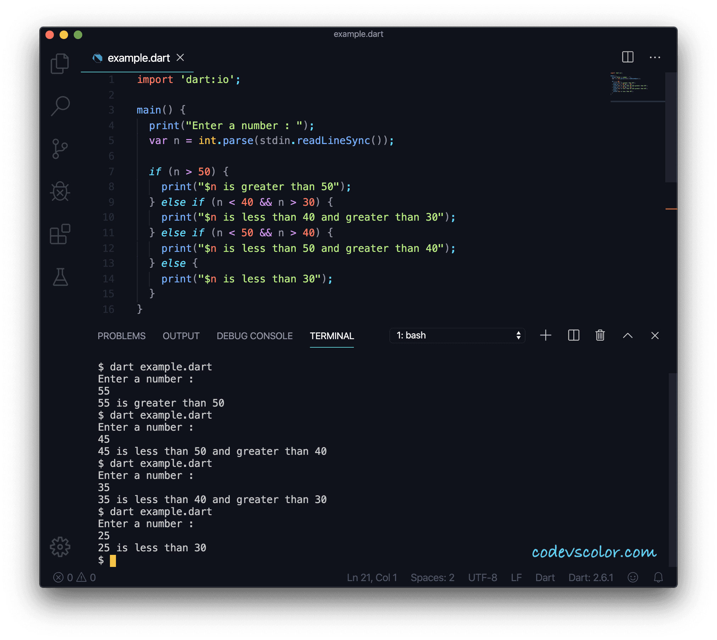Viewport: 717px width, 640px height.
Task: Click 'else if (n < 50 && n > 40)' line
Action: pyautogui.click(x=241, y=233)
